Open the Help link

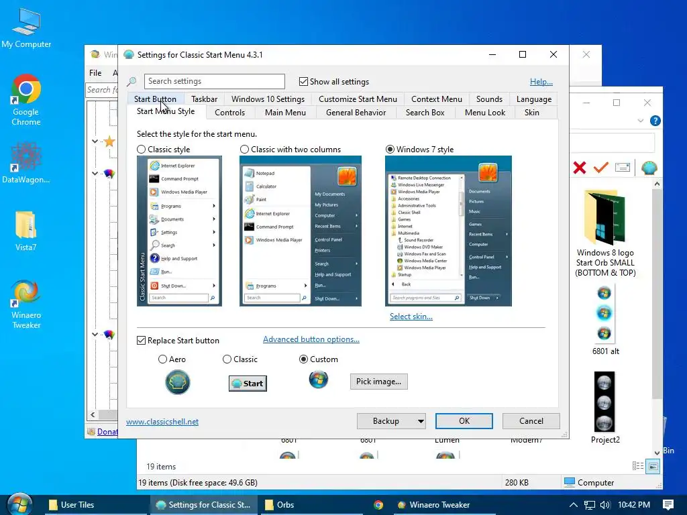click(541, 81)
